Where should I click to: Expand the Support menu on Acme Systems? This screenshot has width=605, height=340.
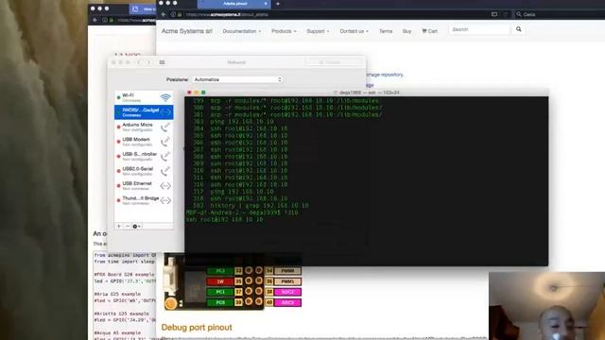318,31
